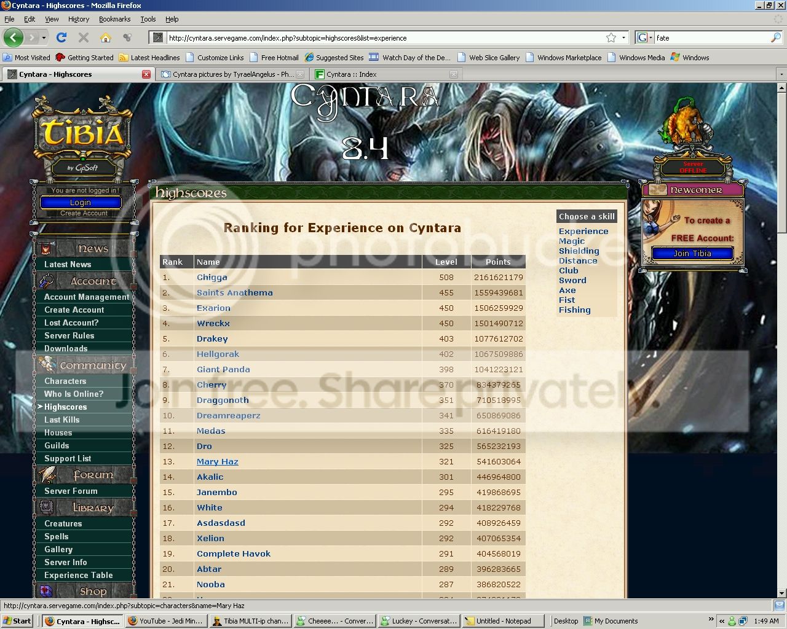The height and width of the screenshot is (629, 787).
Task: Expand the taskbar Desktop toolbar chevron
Action: [x=711, y=619]
